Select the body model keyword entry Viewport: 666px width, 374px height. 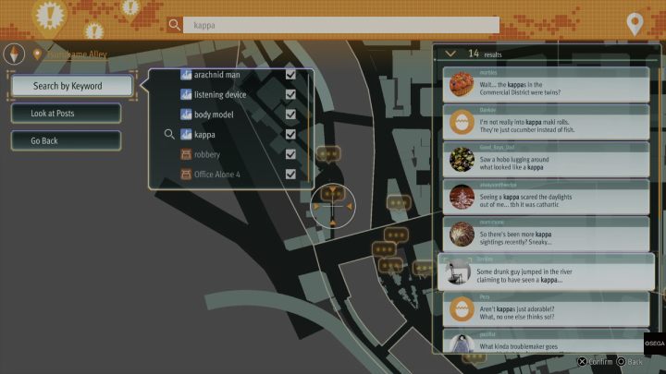219,115
